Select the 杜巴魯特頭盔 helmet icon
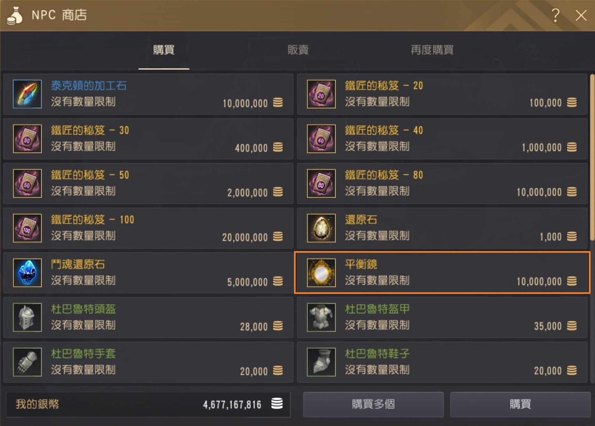Image resolution: width=595 pixels, height=426 pixels. 27,318
